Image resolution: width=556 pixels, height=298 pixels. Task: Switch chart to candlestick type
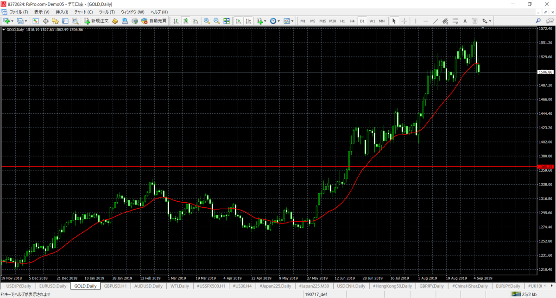[x=186, y=21]
